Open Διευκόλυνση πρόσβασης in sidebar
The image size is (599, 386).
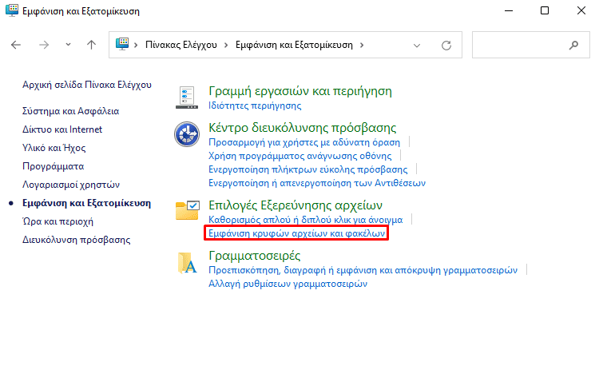coord(77,240)
